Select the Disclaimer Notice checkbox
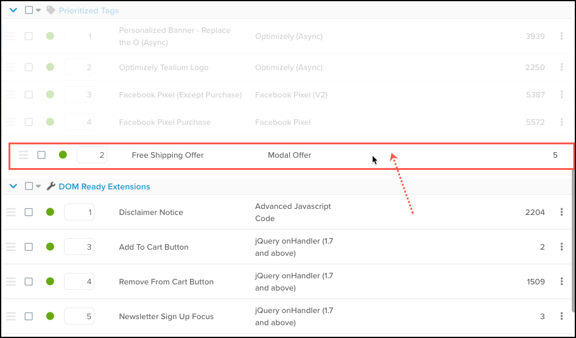576x338 pixels. [x=29, y=213]
